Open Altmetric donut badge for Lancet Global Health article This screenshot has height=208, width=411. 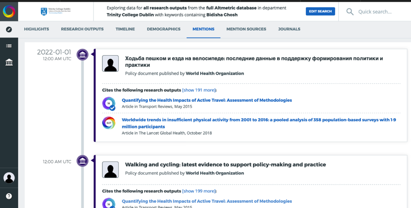click(109, 123)
